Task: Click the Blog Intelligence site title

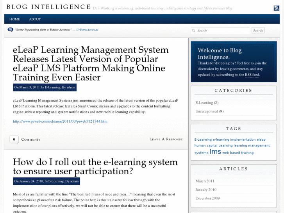Action: (48, 7)
